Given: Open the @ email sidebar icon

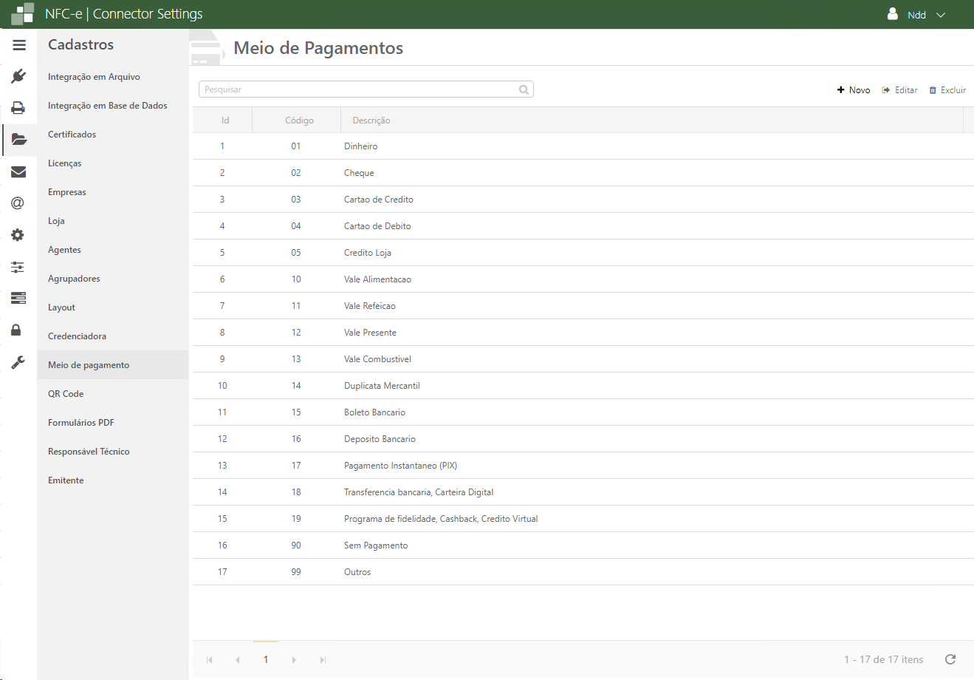Looking at the screenshot, I should 18,203.
